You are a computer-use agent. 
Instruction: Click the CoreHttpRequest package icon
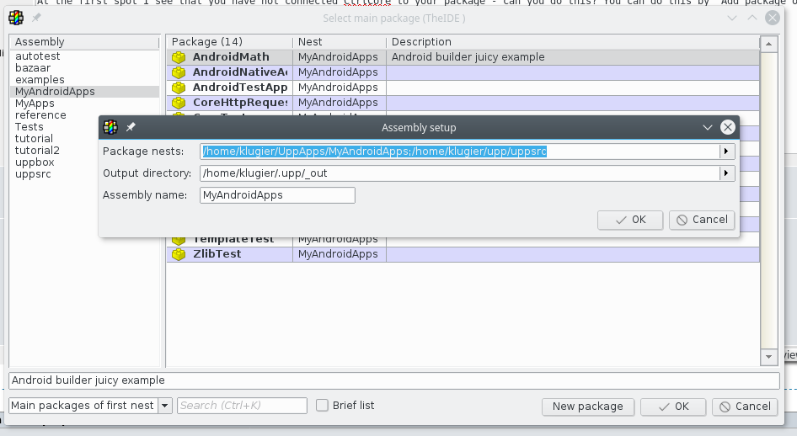pos(179,103)
